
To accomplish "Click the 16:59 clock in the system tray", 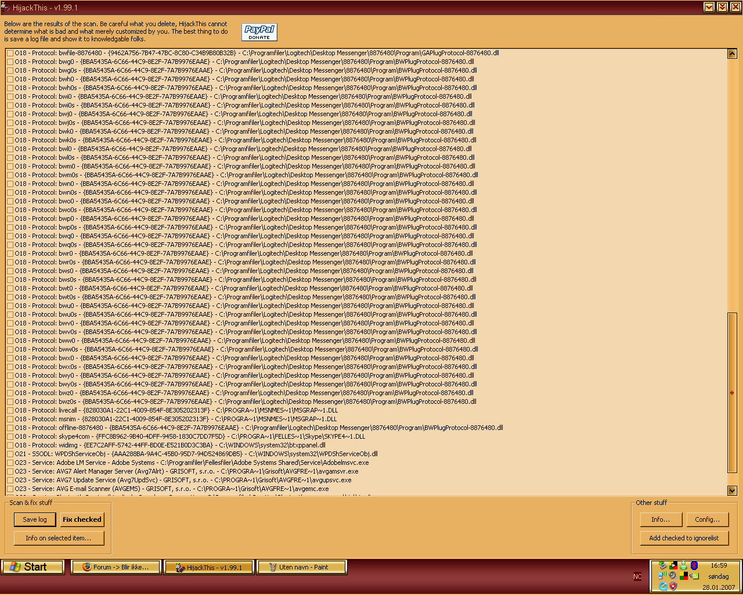I will (719, 565).
